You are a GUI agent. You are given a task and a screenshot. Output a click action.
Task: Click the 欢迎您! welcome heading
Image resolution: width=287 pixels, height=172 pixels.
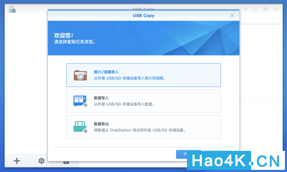[63, 35]
